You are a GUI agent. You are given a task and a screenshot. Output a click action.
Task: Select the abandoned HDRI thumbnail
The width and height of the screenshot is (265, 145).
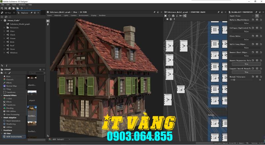[x=32, y=78]
